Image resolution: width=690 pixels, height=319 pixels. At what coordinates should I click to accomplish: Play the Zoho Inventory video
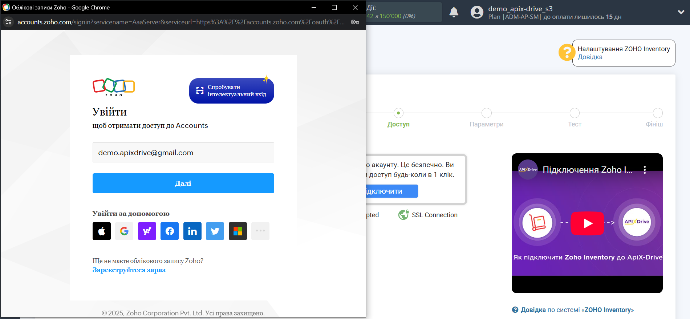click(x=587, y=223)
